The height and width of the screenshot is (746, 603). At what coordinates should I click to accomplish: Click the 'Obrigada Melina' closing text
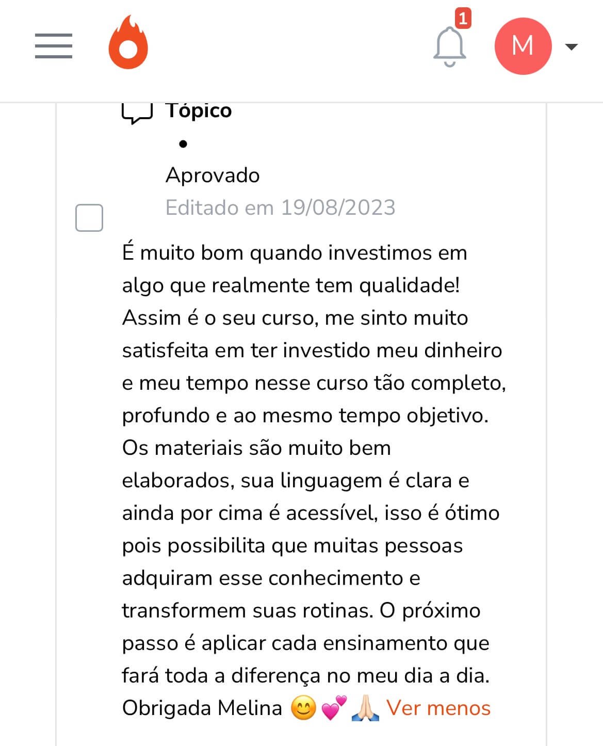[202, 708]
